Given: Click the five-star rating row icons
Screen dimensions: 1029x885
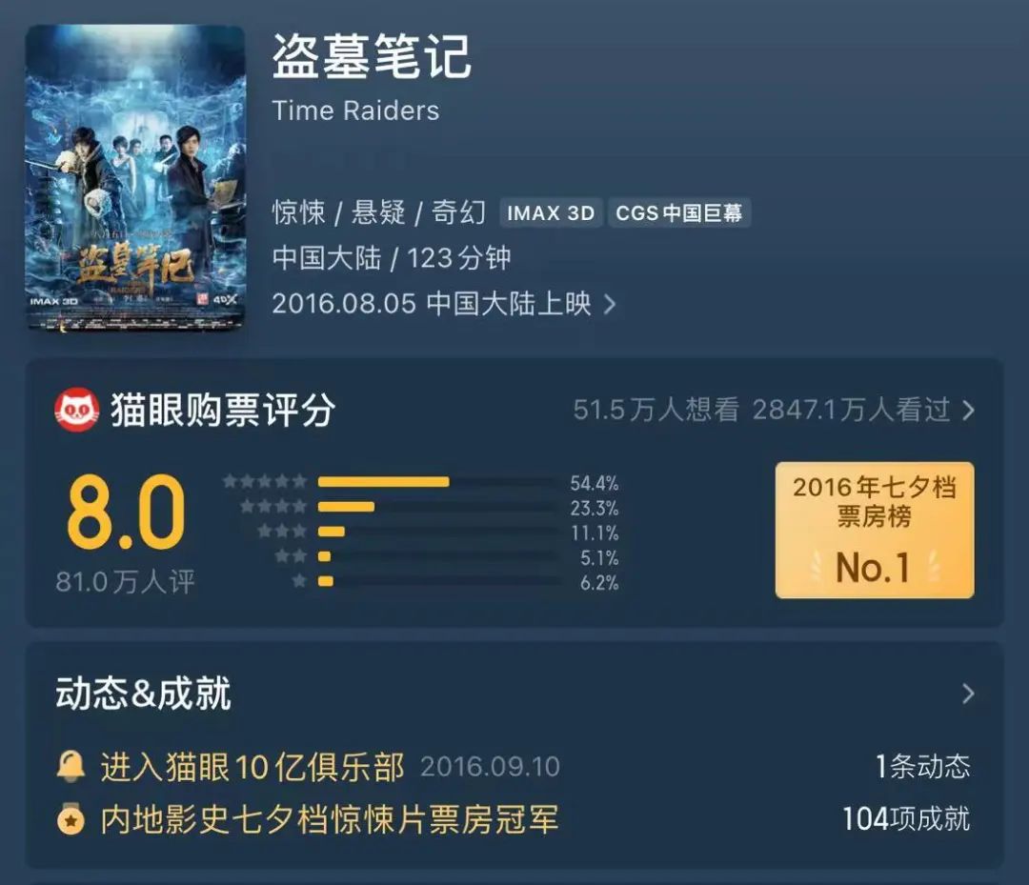Looking at the screenshot, I should [265, 481].
